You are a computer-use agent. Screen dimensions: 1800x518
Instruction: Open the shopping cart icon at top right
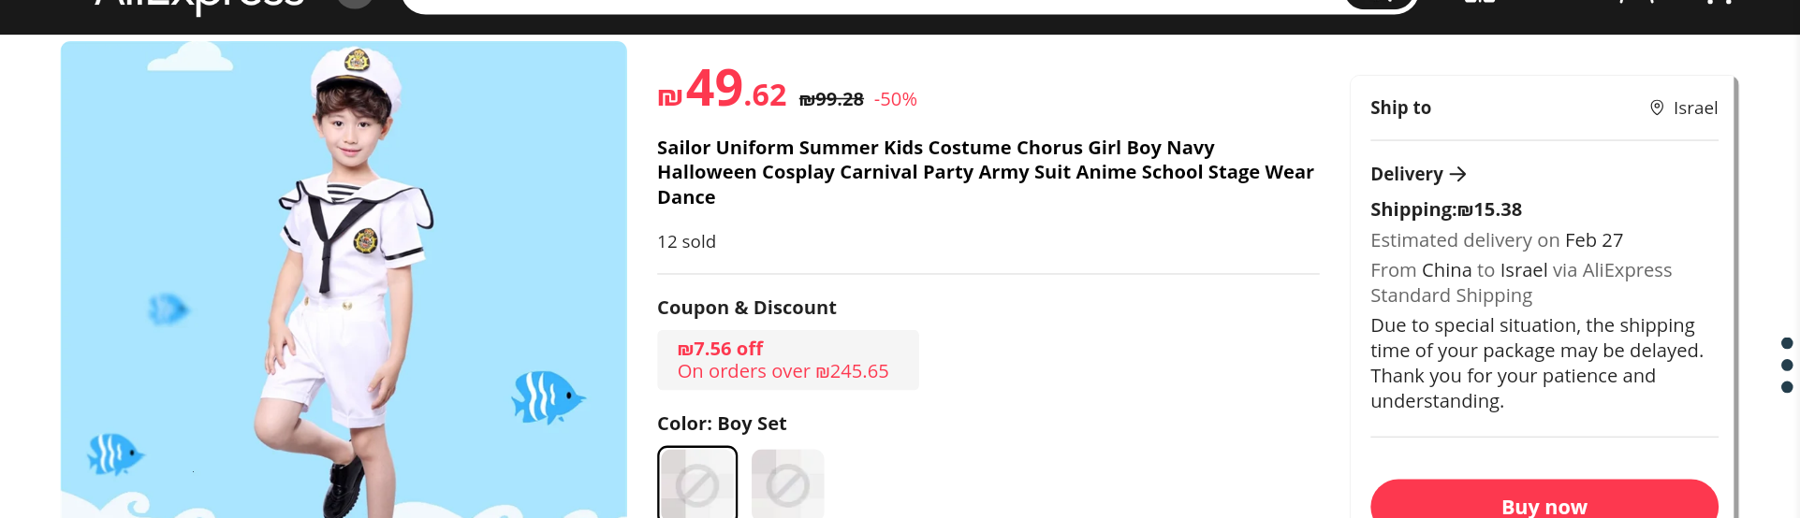(1720, 3)
